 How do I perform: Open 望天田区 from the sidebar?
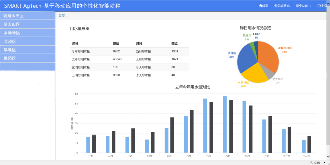pyautogui.click(x=12, y=24)
